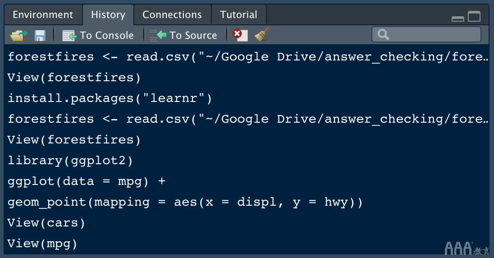This screenshot has height=258, width=494.
Task: Open the Tutorial tab
Action: tap(238, 15)
